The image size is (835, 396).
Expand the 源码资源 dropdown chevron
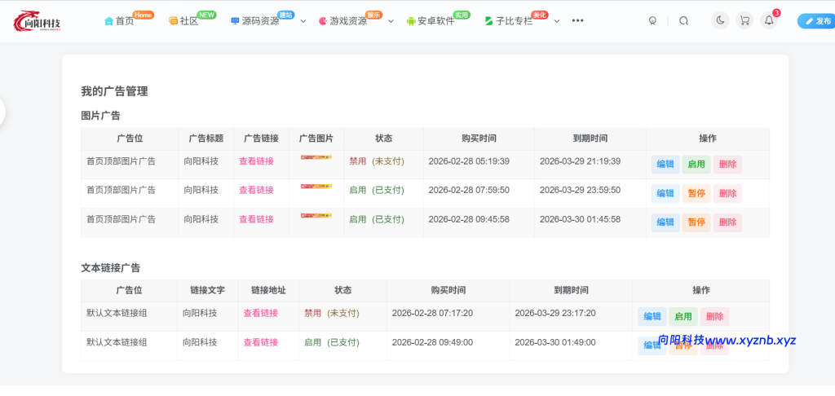(303, 21)
